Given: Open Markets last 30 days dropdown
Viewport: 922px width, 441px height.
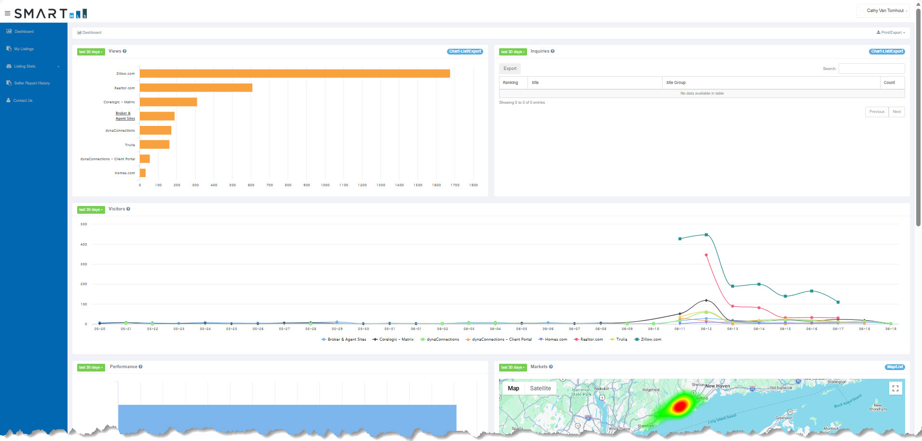Looking at the screenshot, I should tap(513, 367).
